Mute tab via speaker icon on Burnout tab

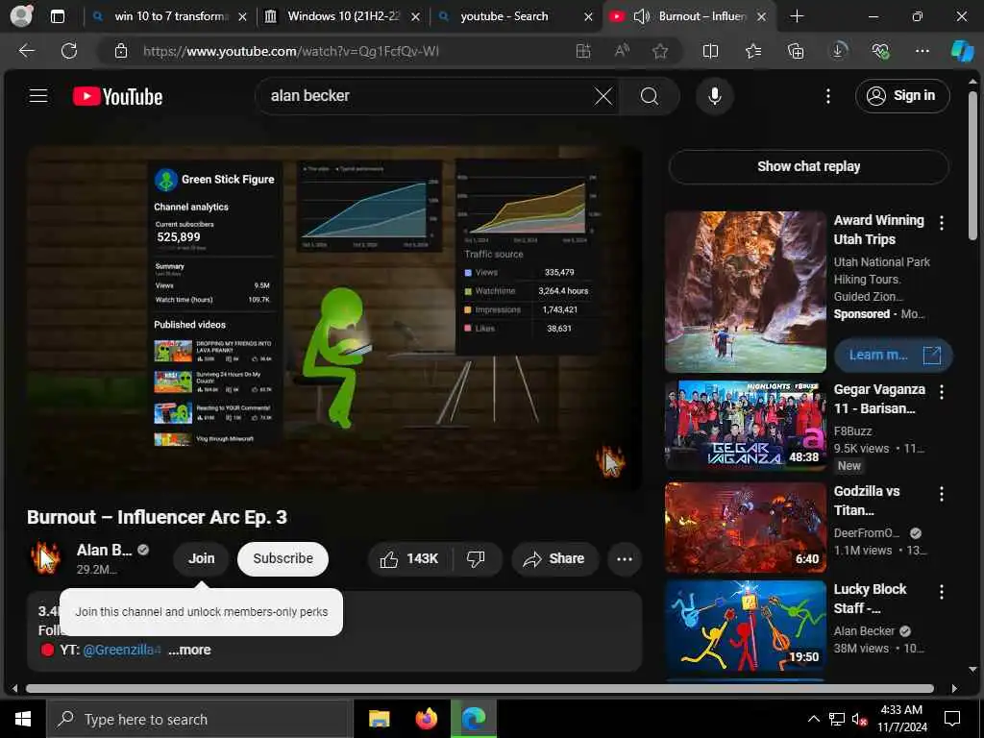tap(641, 16)
